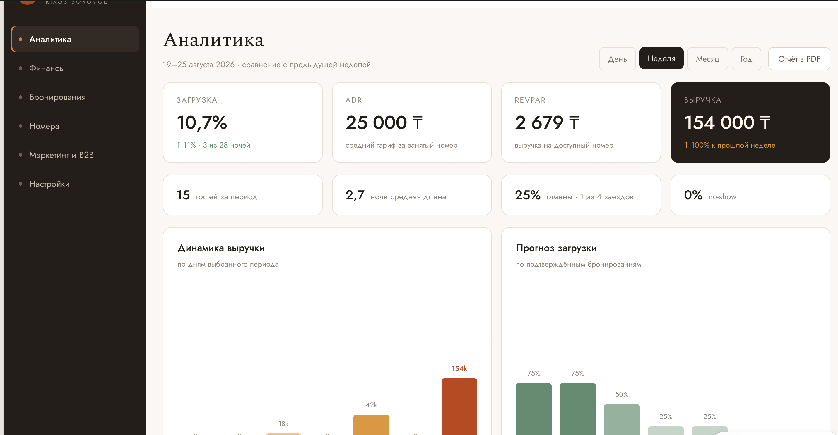This screenshot has width=838, height=435.
Task: Click the RevPAR 2 679 ₸ card
Action: click(x=581, y=122)
